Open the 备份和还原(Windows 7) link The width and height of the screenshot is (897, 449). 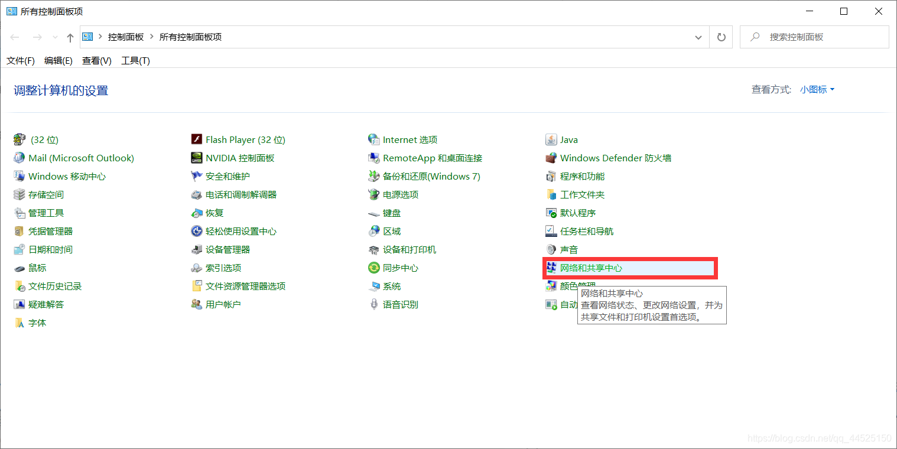[431, 176]
